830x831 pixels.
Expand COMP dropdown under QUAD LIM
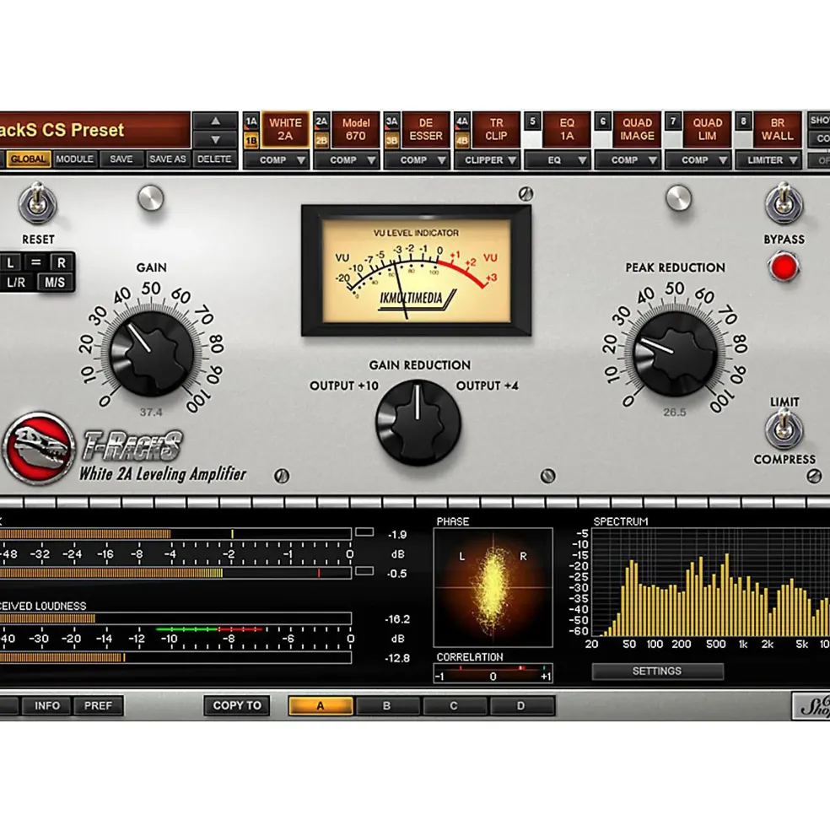click(698, 160)
